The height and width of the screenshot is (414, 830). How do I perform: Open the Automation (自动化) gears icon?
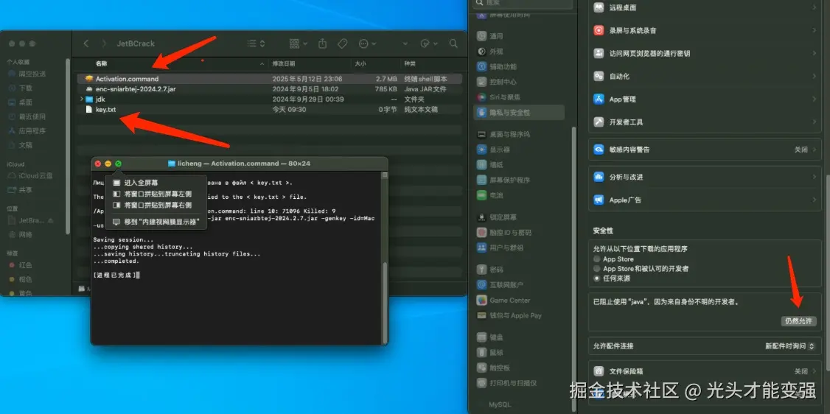[599, 76]
